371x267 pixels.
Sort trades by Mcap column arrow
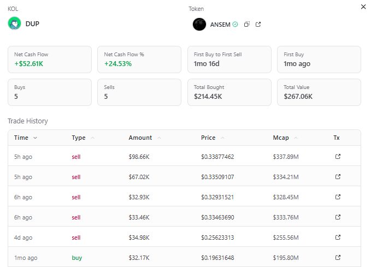click(x=296, y=138)
